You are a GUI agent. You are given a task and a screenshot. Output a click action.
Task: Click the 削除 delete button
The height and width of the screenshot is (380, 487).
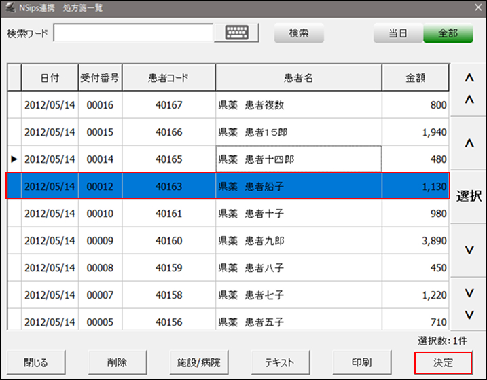(x=117, y=362)
